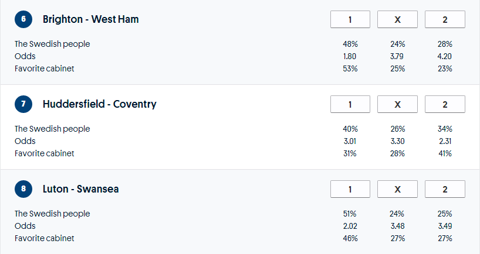The image size is (480, 254).
Task: Choose 2 for Luton - Swansea
Action: (445, 190)
